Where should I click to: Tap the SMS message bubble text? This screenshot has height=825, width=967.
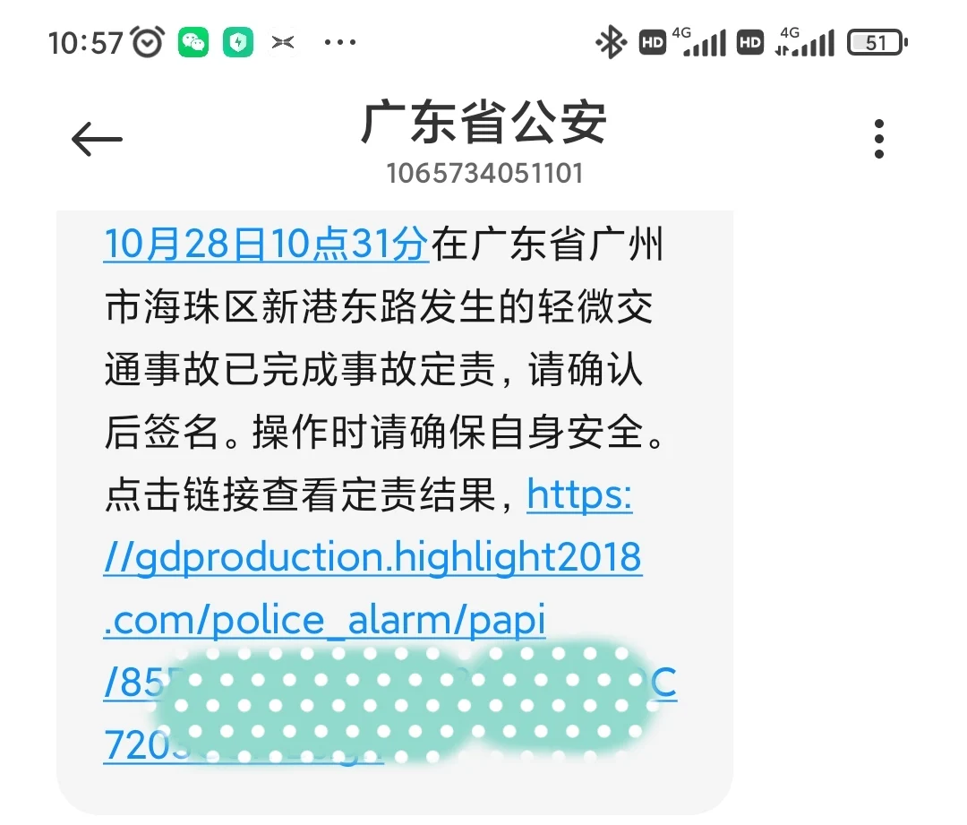click(x=395, y=512)
